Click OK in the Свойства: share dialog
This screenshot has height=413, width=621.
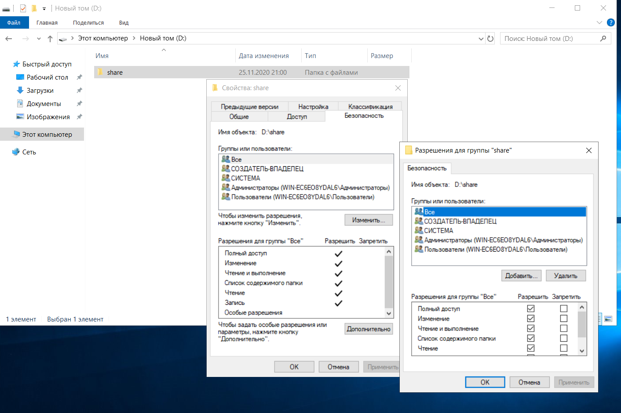pos(294,367)
